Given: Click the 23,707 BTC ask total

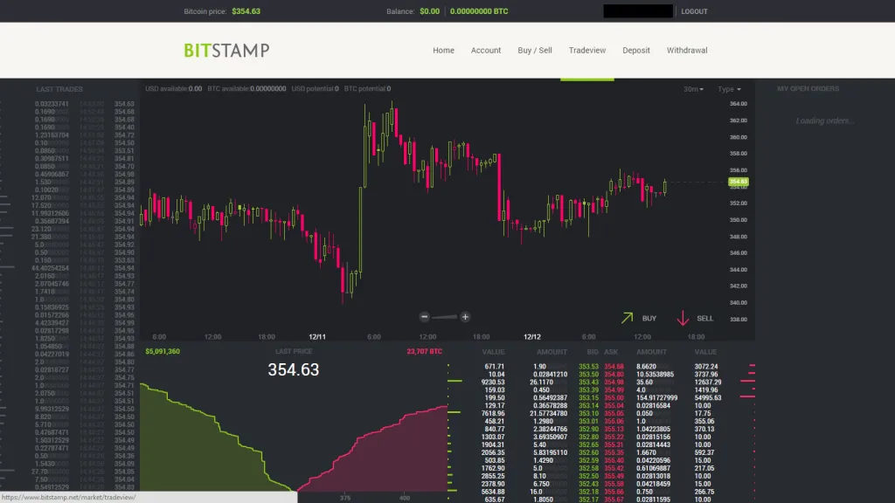Looking at the screenshot, I should coord(424,351).
